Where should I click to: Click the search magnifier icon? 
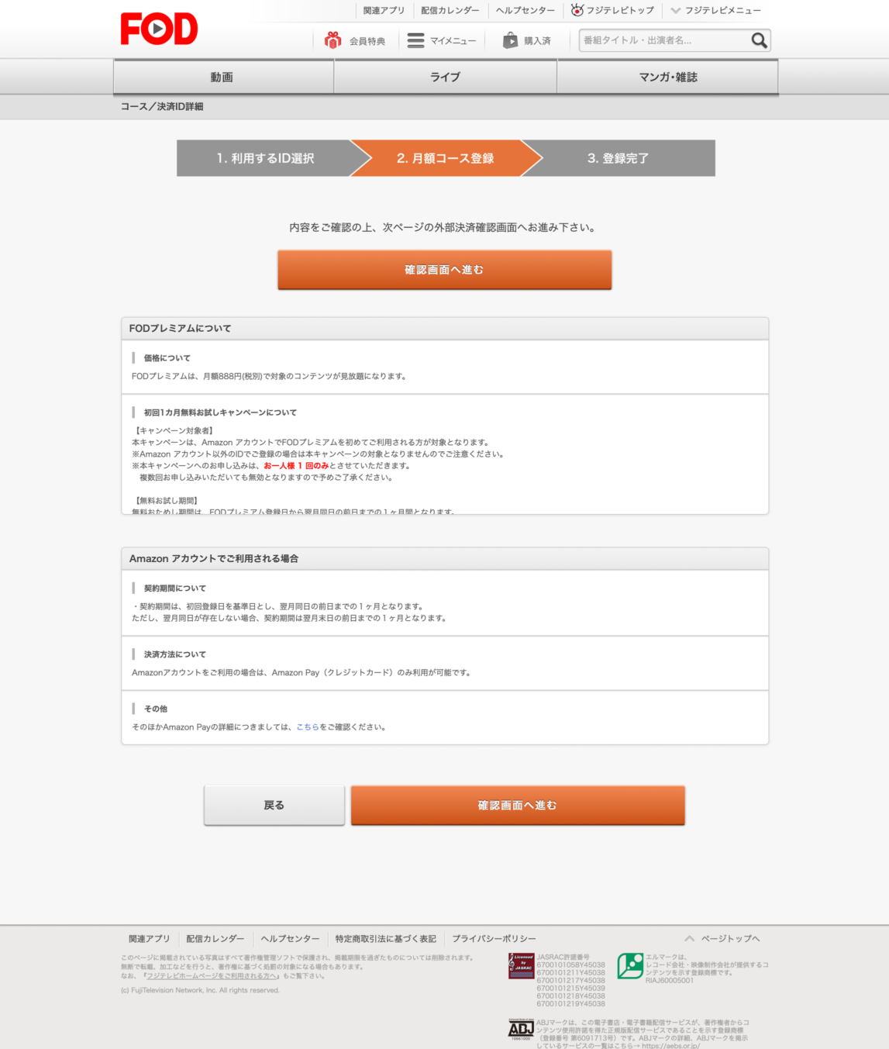(x=759, y=40)
